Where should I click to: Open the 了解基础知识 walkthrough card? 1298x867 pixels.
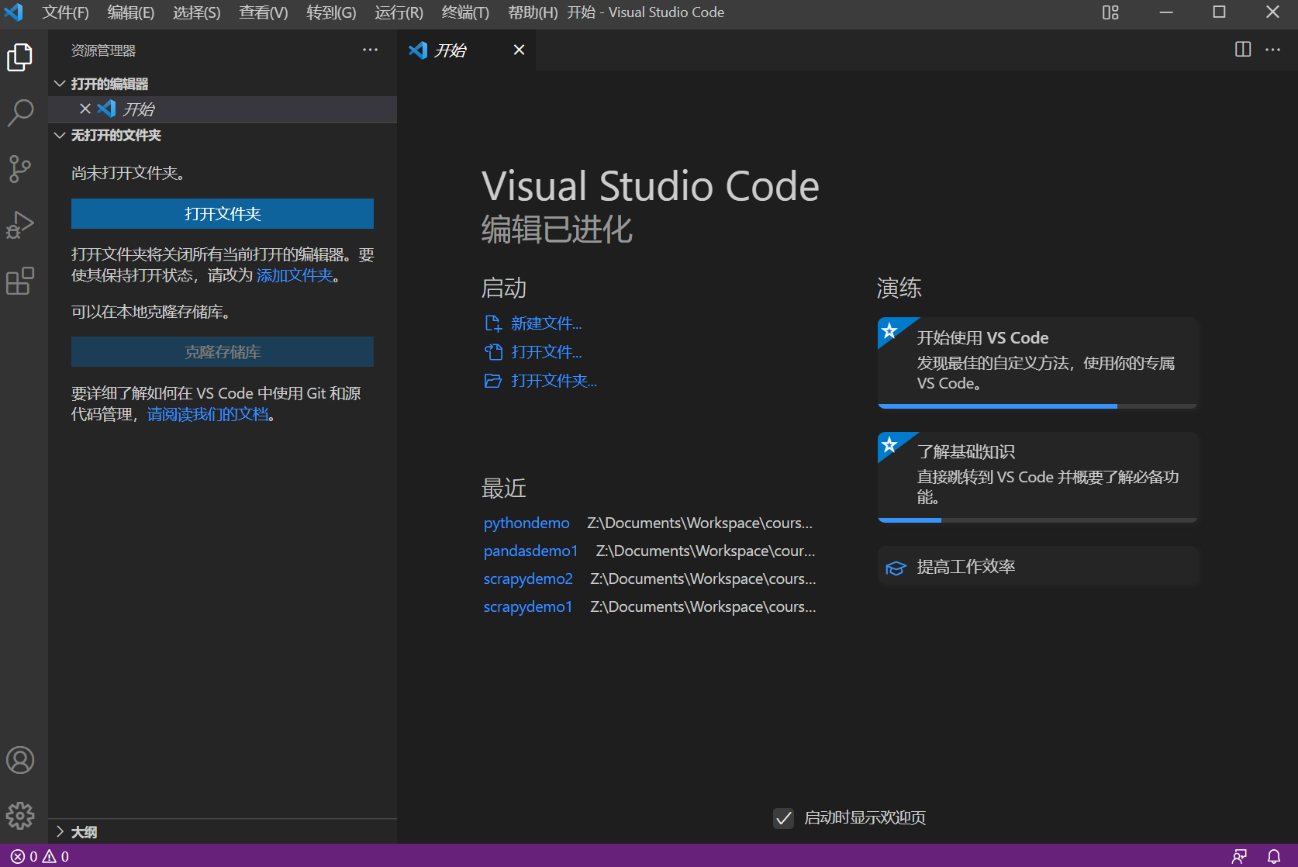click(x=1038, y=476)
